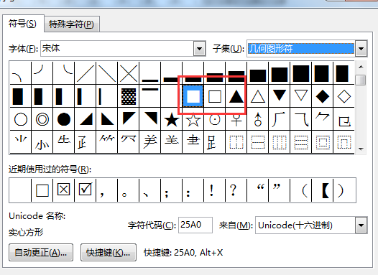Open the 字体 font dropdown
Viewport: 378px width, 275px height.
point(199,49)
